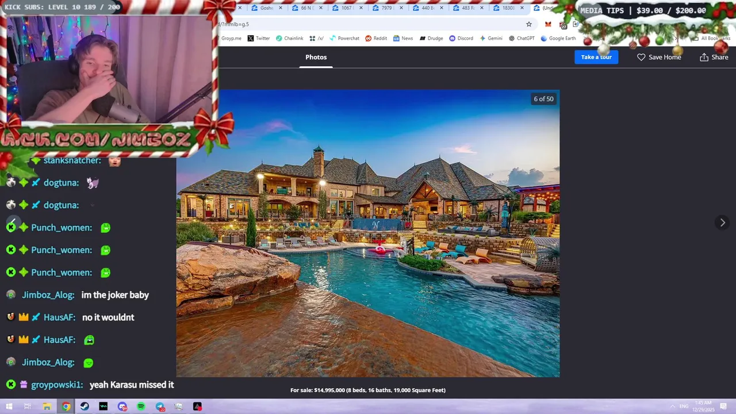
Task: Open Task View in taskbar
Action: [x=27, y=407]
